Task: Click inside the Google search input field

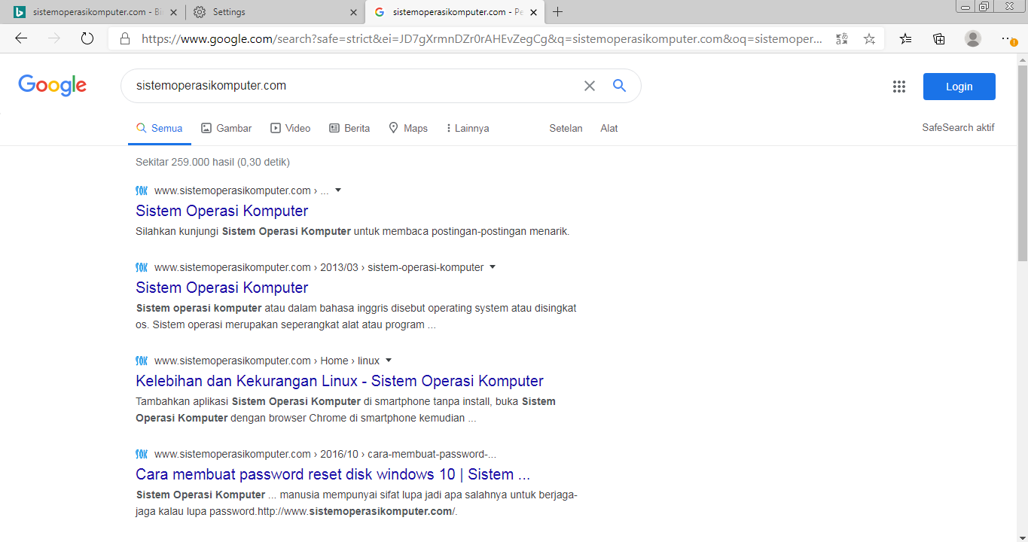Action: [x=354, y=86]
